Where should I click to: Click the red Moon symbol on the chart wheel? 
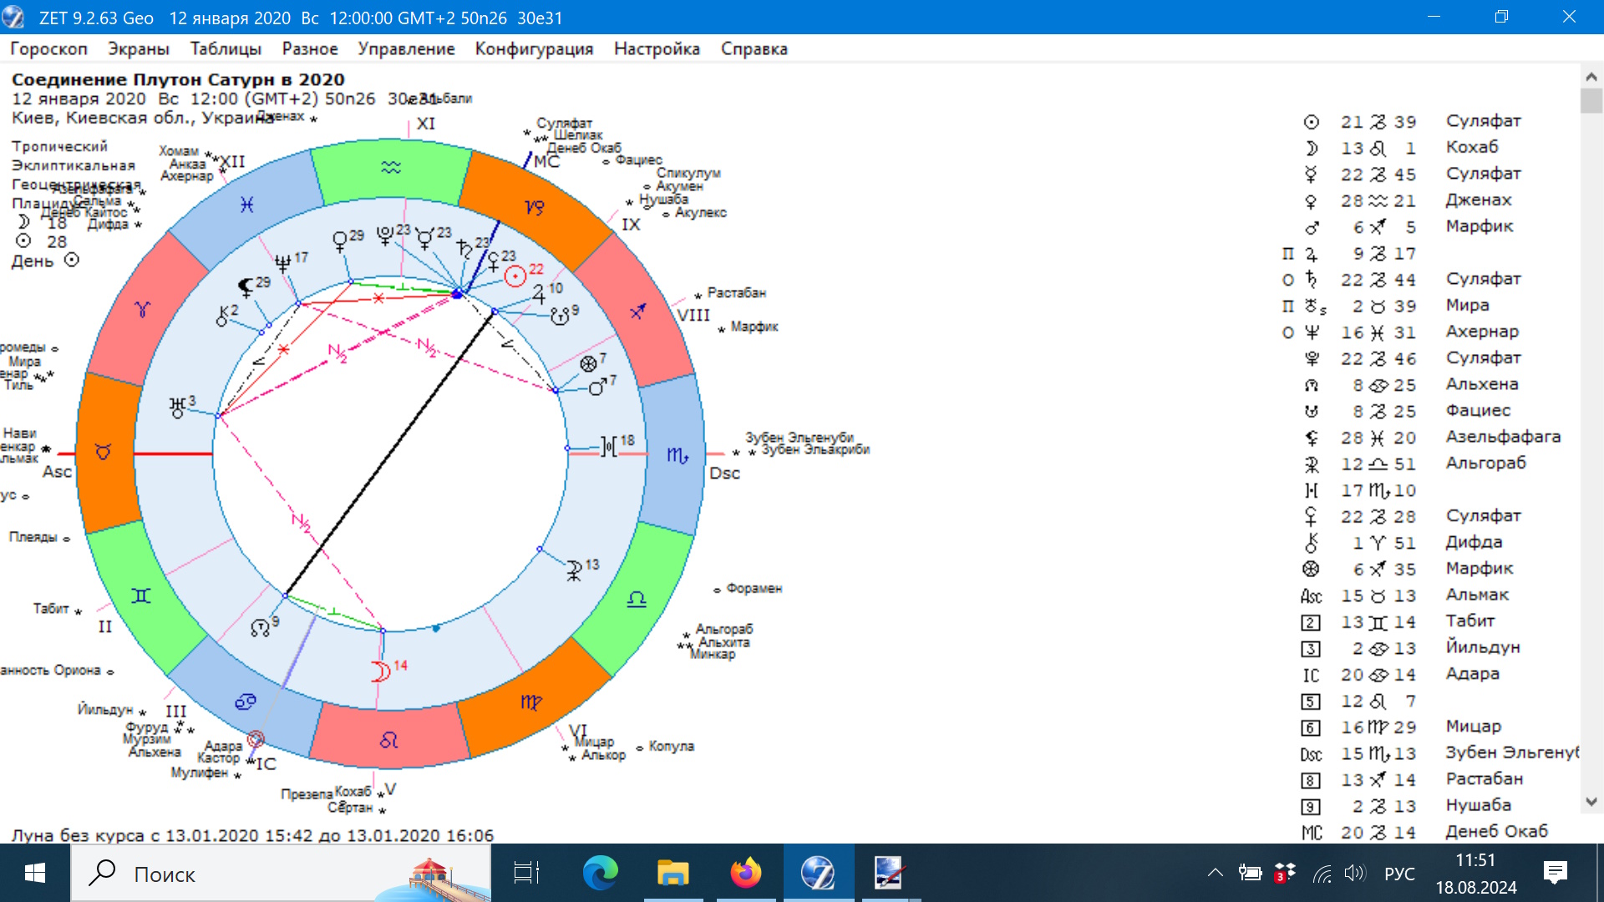coord(381,671)
